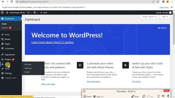Viewport: 175px width, 98px height.
Task: Open updates icon in admin bar
Action: coord(29,13)
